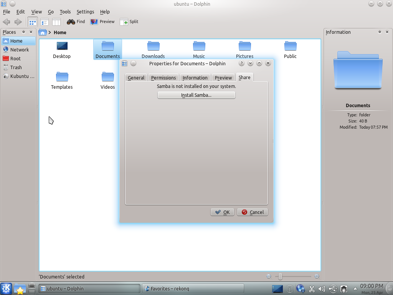Open the Dolphin window menu icon
The width and height of the screenshot is (393, 295).
4,4
